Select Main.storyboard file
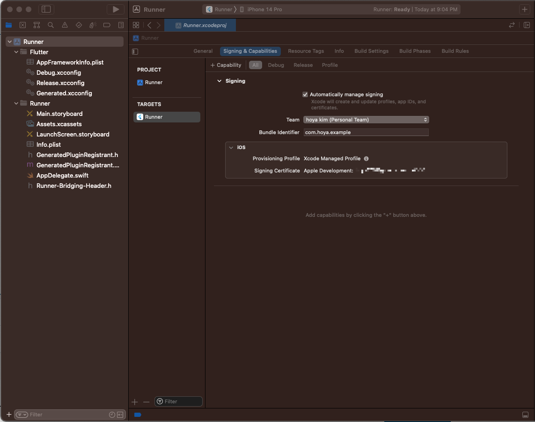This screenshot has height=422, width=535. (59, 114)
